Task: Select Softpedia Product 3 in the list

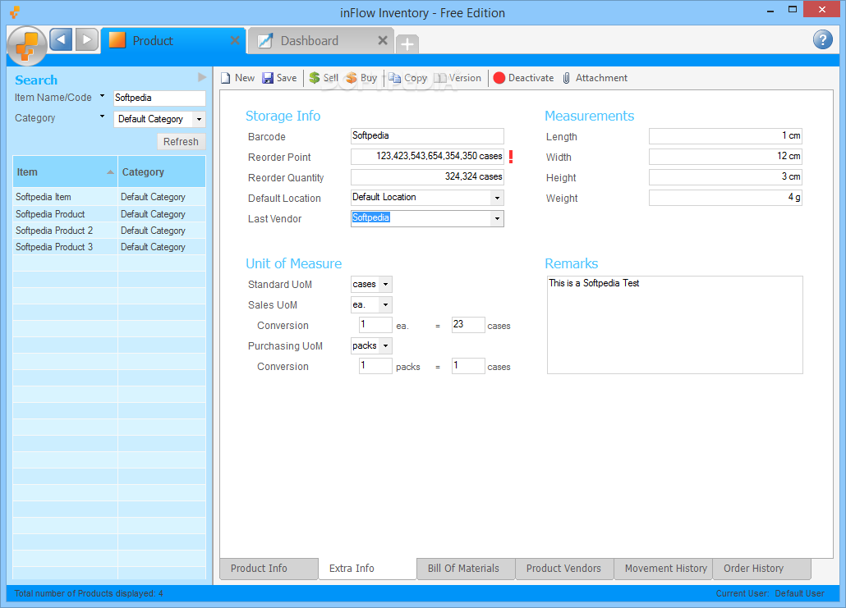Action: click(x=109, y=247)
